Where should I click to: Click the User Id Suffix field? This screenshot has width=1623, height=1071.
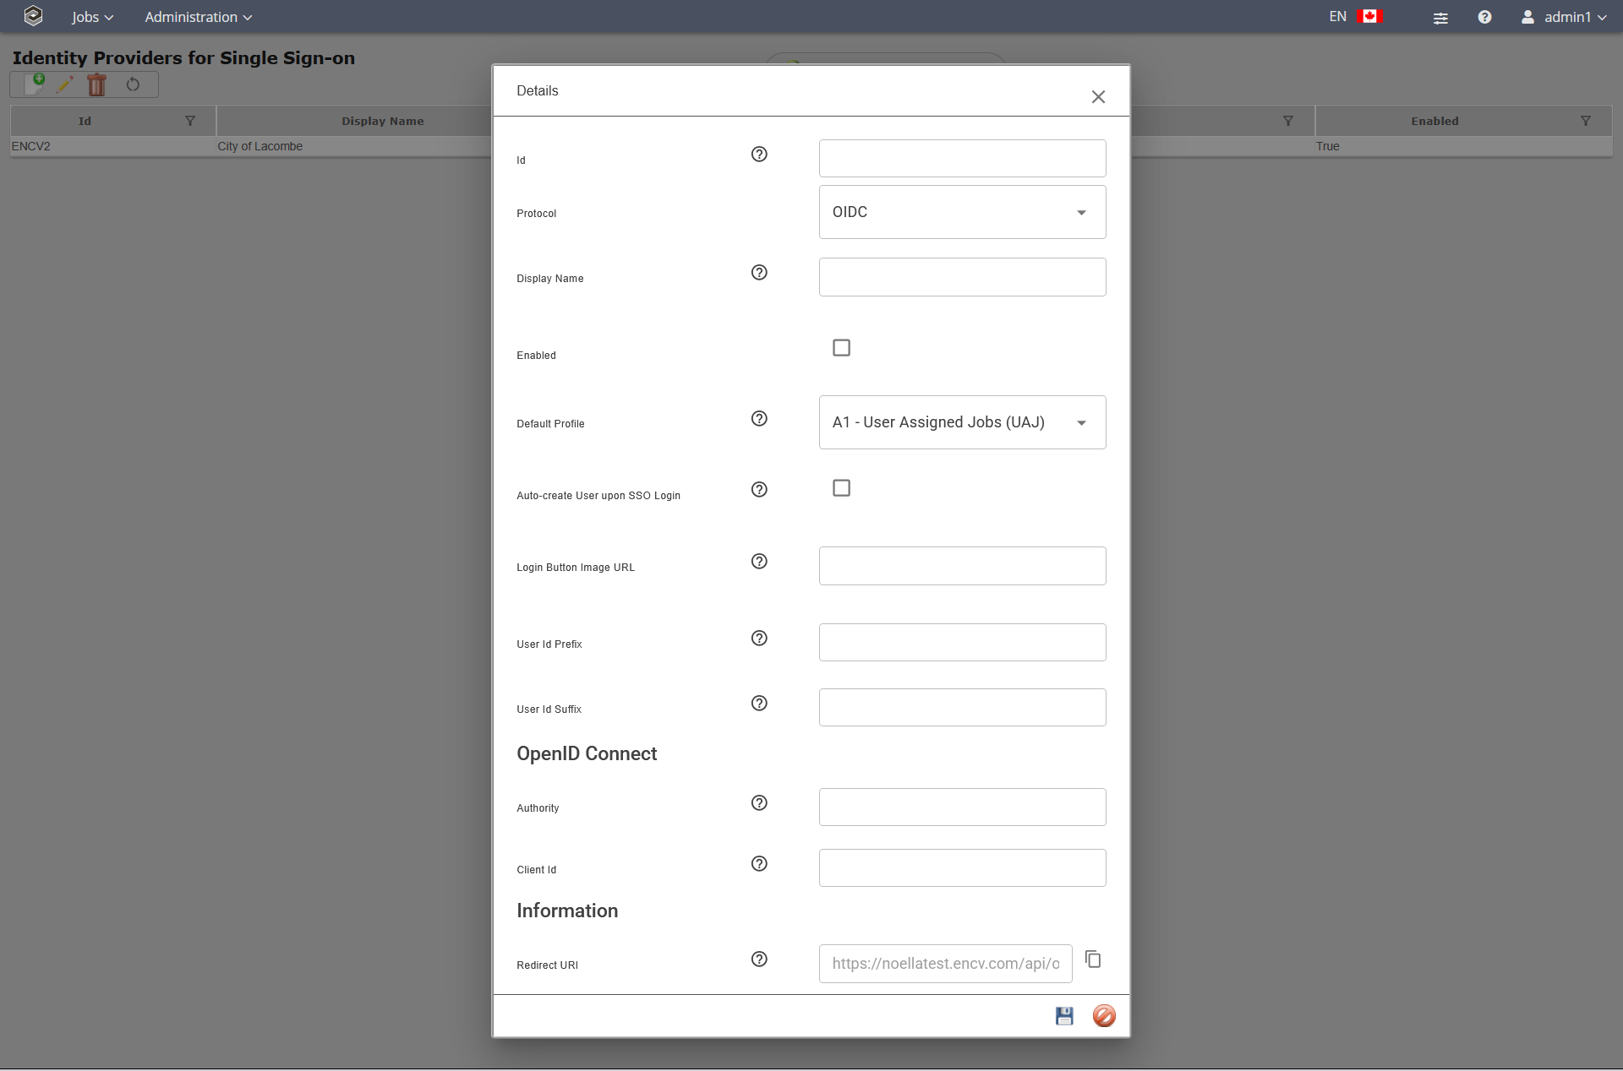[962, 707]
